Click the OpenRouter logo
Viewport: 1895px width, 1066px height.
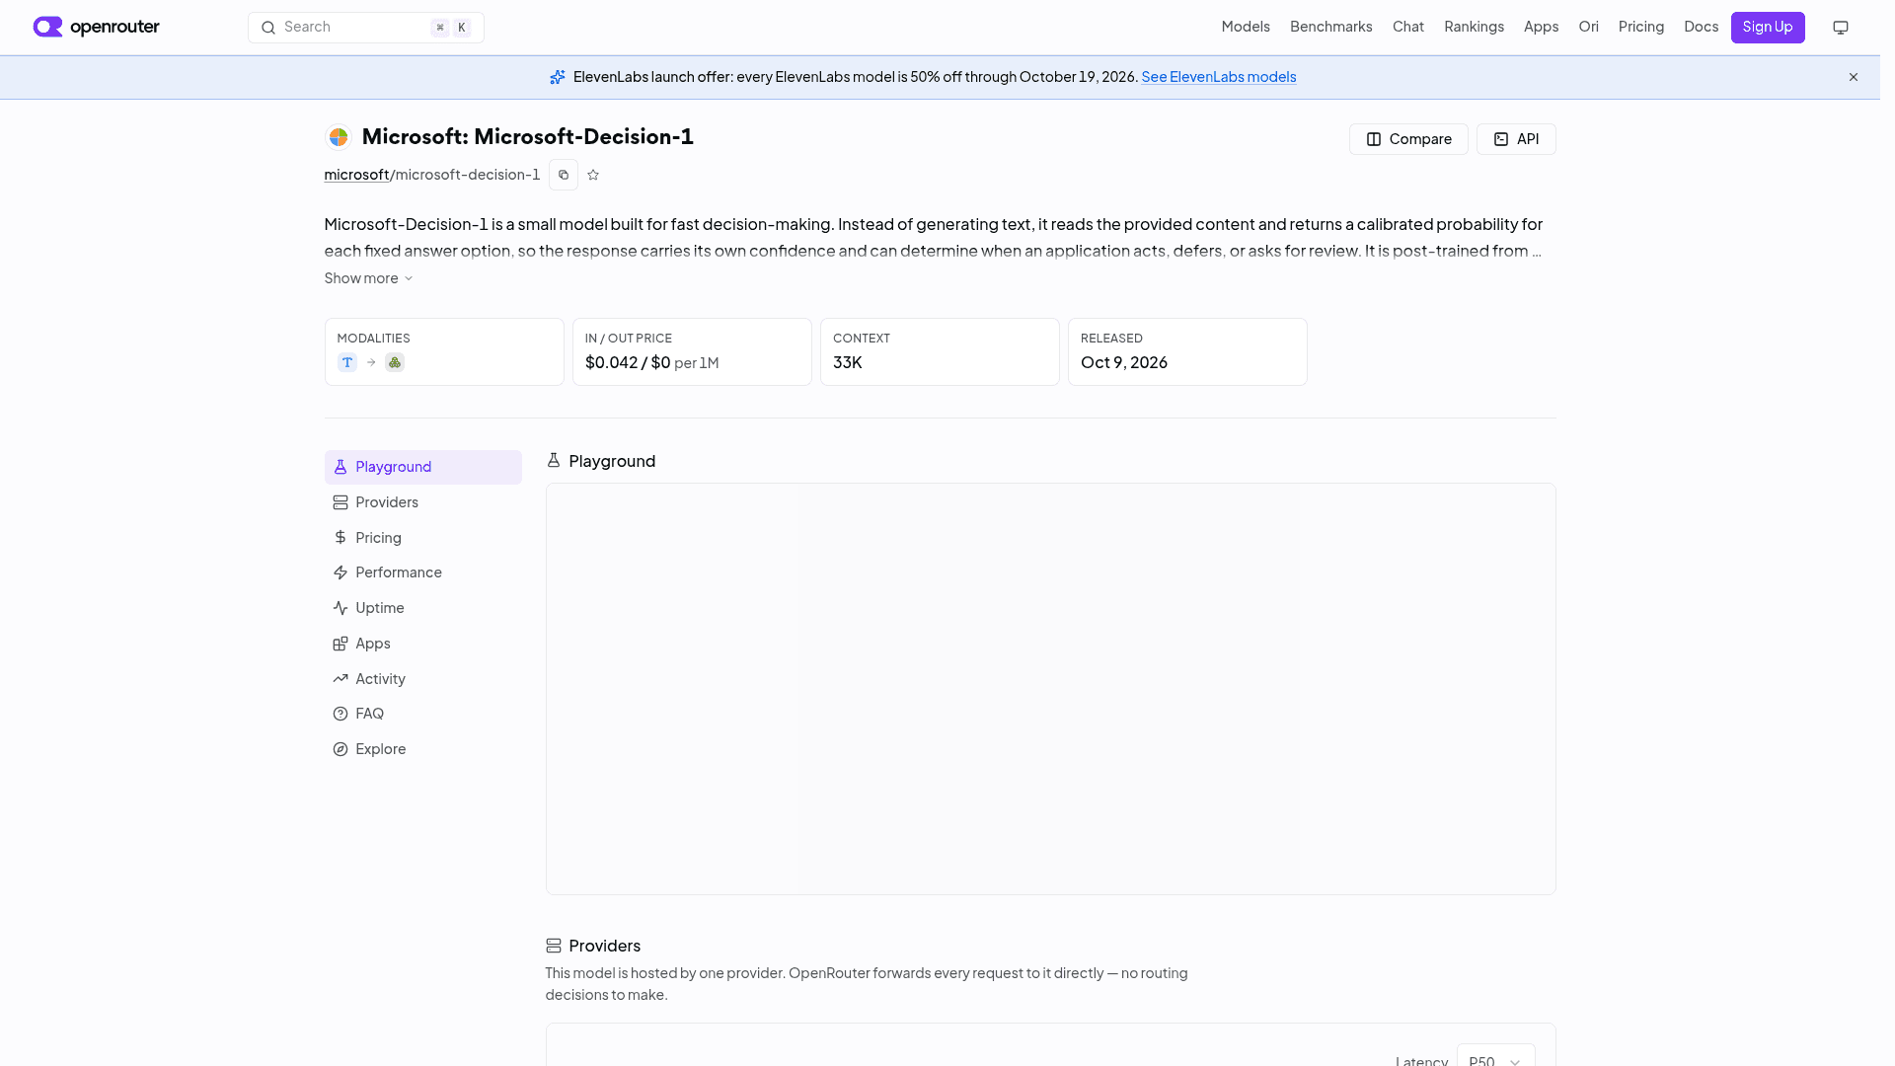point(96,27)
